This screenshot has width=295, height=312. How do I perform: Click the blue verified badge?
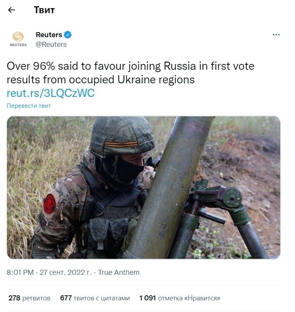(68, 35)
